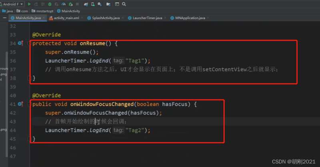Open the Android run configuration dropdown
Image resolution: width=320 pixels, height=167 pixels.
12,4
